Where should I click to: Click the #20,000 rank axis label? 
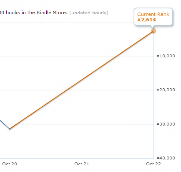166,90
